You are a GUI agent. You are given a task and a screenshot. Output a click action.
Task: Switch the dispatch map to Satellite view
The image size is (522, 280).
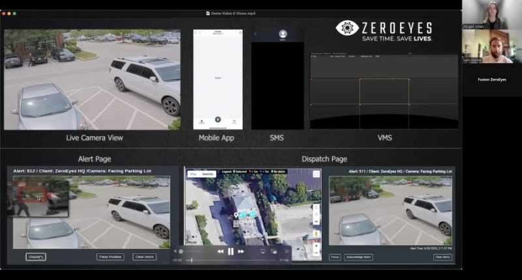(x=207, y=174)
